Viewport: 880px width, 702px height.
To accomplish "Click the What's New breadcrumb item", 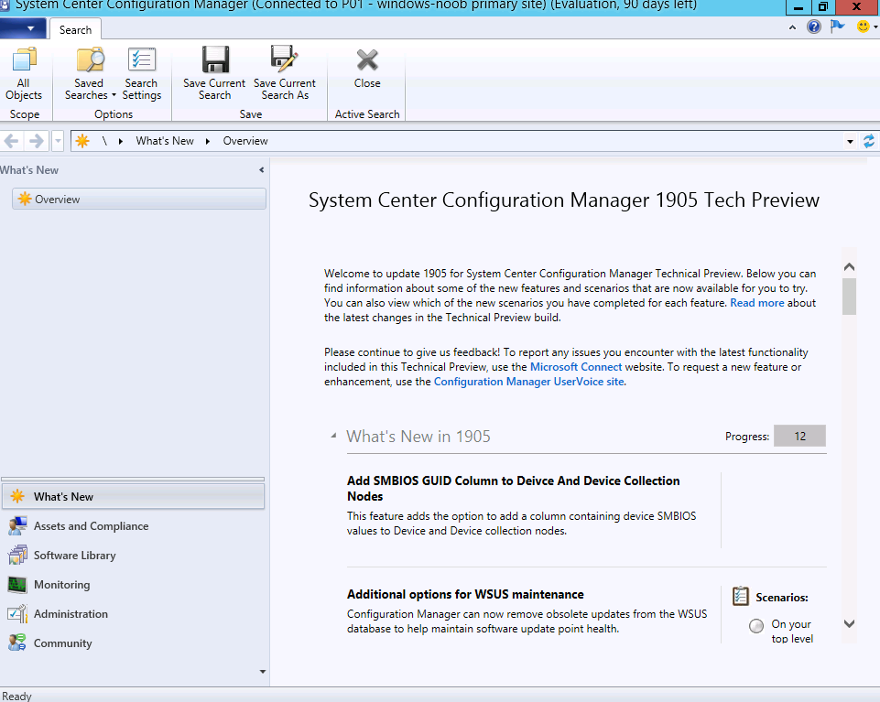I will pos(165,141).
